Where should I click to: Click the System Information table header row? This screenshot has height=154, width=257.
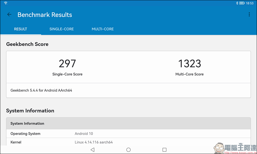128,123
